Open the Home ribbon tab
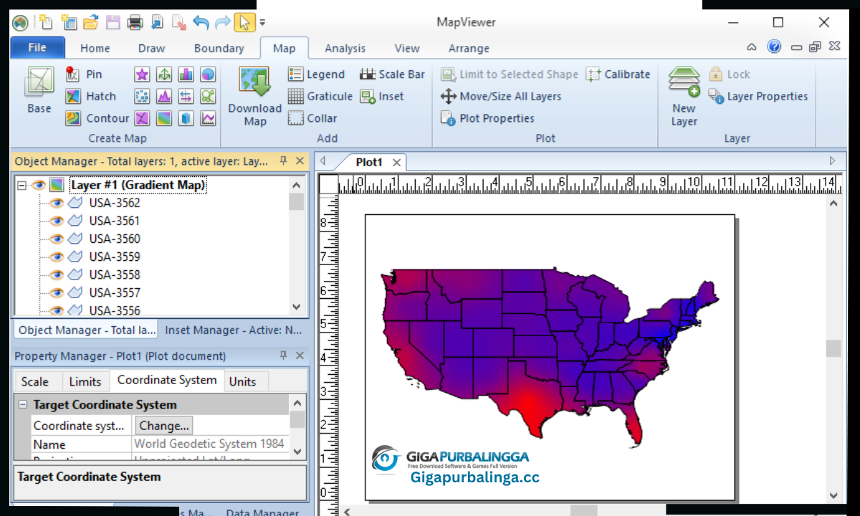 (x=95, y=48)
